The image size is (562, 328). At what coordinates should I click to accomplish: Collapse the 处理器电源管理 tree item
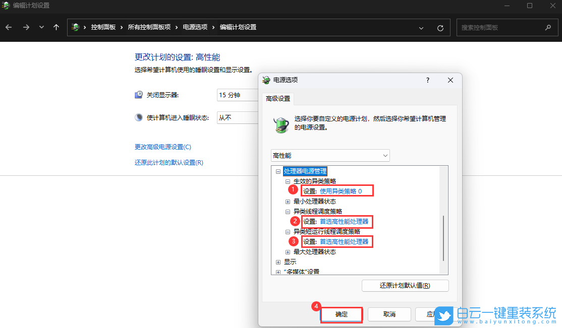(x=278, y=171)
